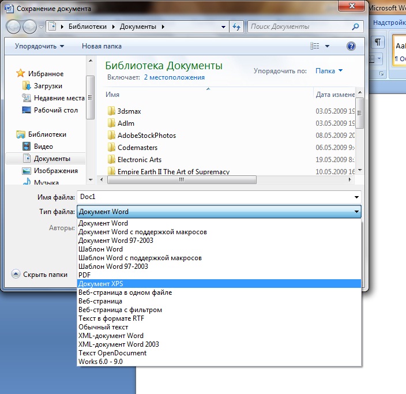Choose Works 6.0 - 9.0 format
The image size is (406, 394).
click(x=219, y=362)
